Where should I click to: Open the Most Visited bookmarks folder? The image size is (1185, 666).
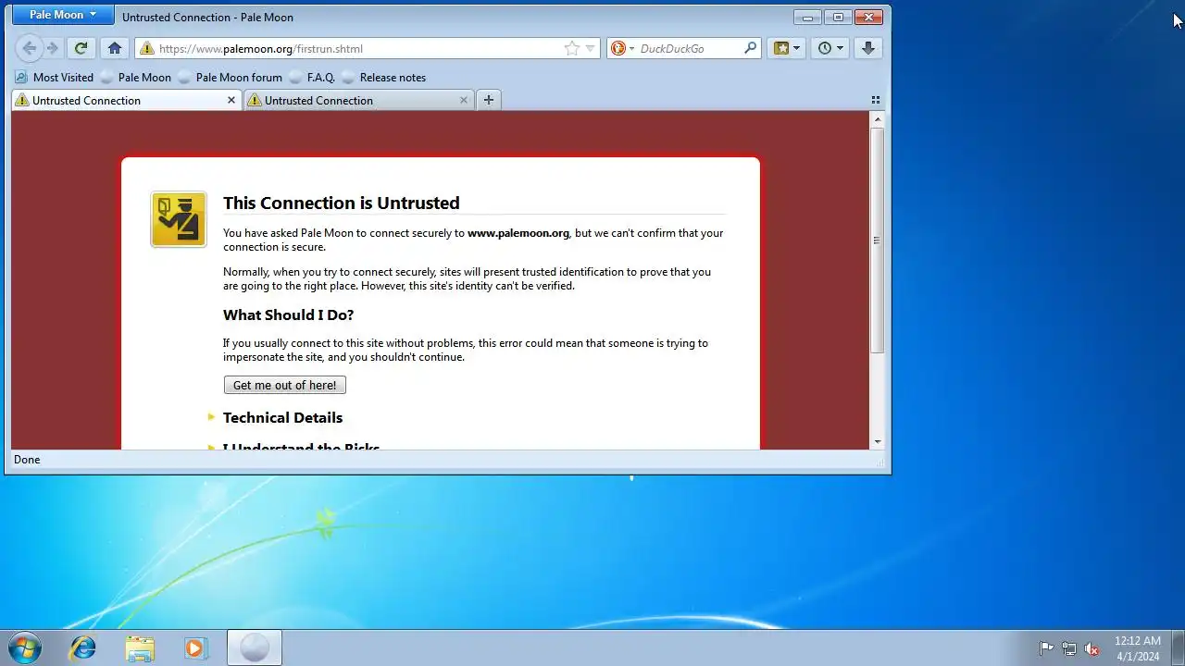coord(55,78)
